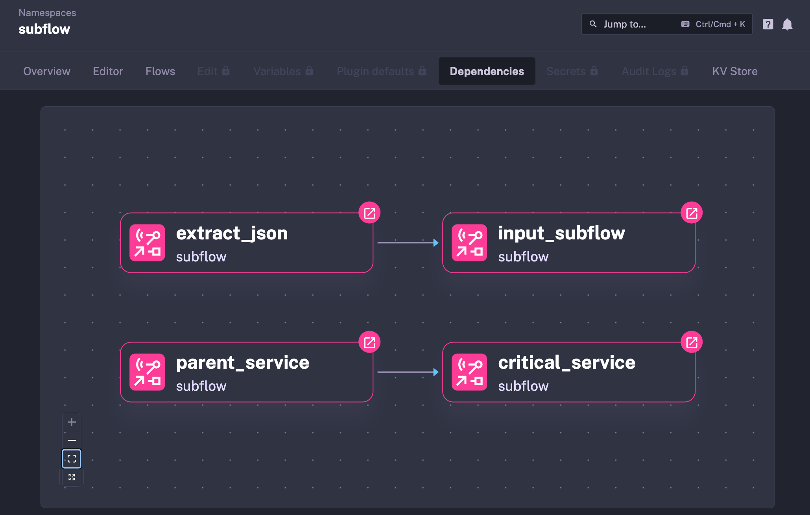Open the KV Store tab
Image resolution: width=810 pixels, height=515 pixels.
click(734, 71)
